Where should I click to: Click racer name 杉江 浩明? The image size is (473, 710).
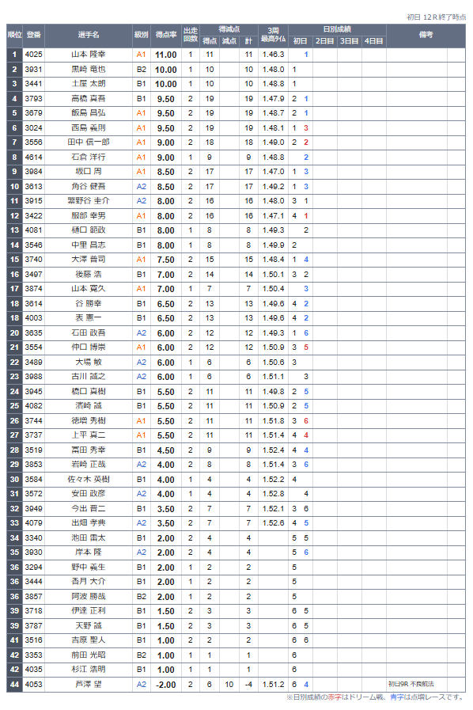click(x=89, y=670)
